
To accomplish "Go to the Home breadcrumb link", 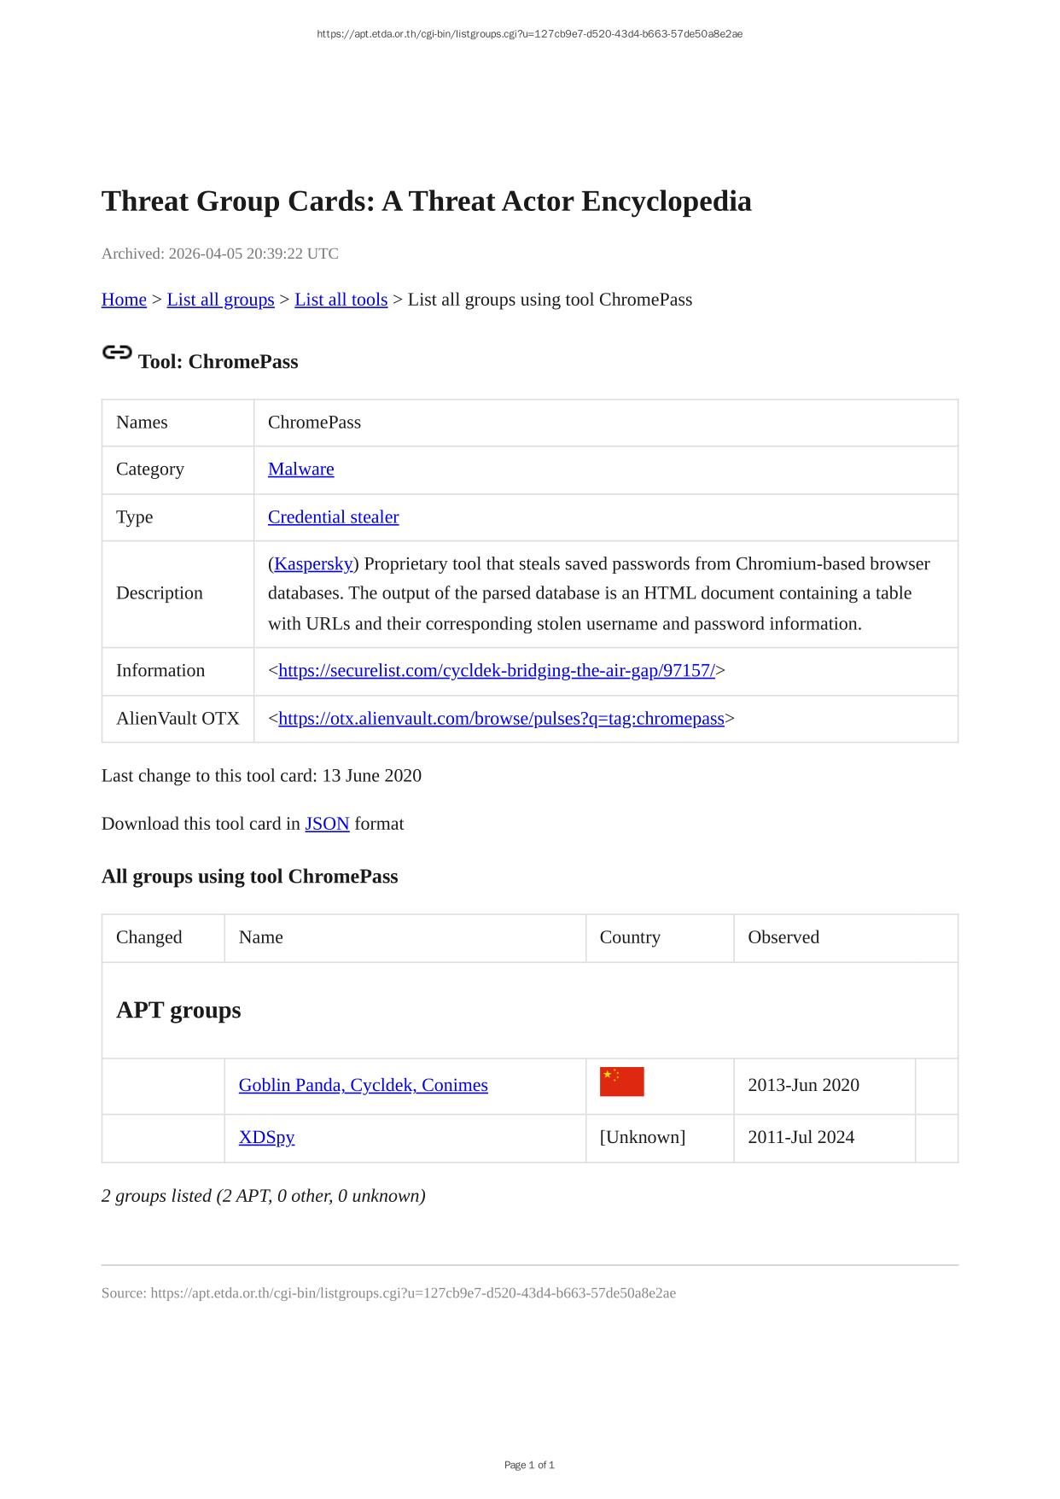I will pyautogui.click(x=124, y=300).
